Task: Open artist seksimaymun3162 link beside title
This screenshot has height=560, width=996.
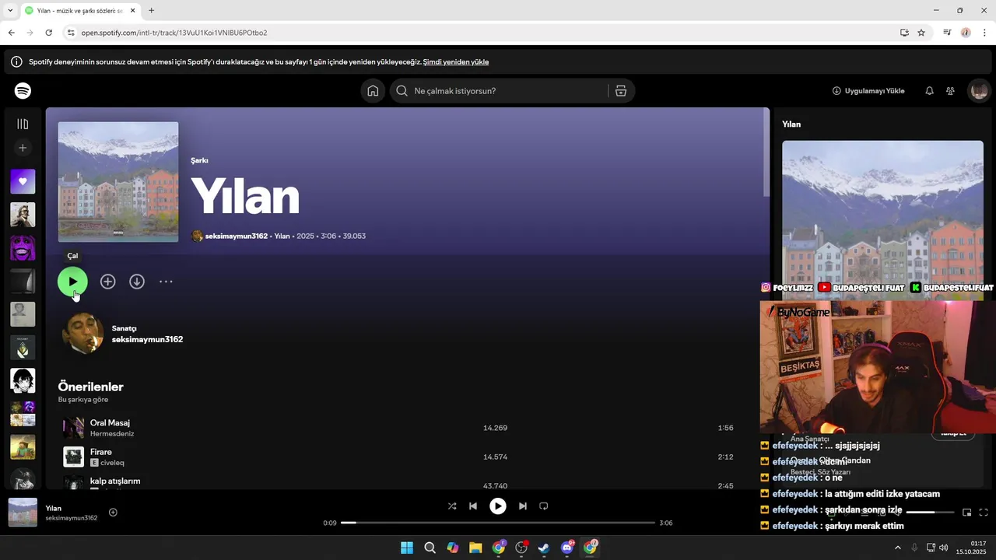Action: 237,236
